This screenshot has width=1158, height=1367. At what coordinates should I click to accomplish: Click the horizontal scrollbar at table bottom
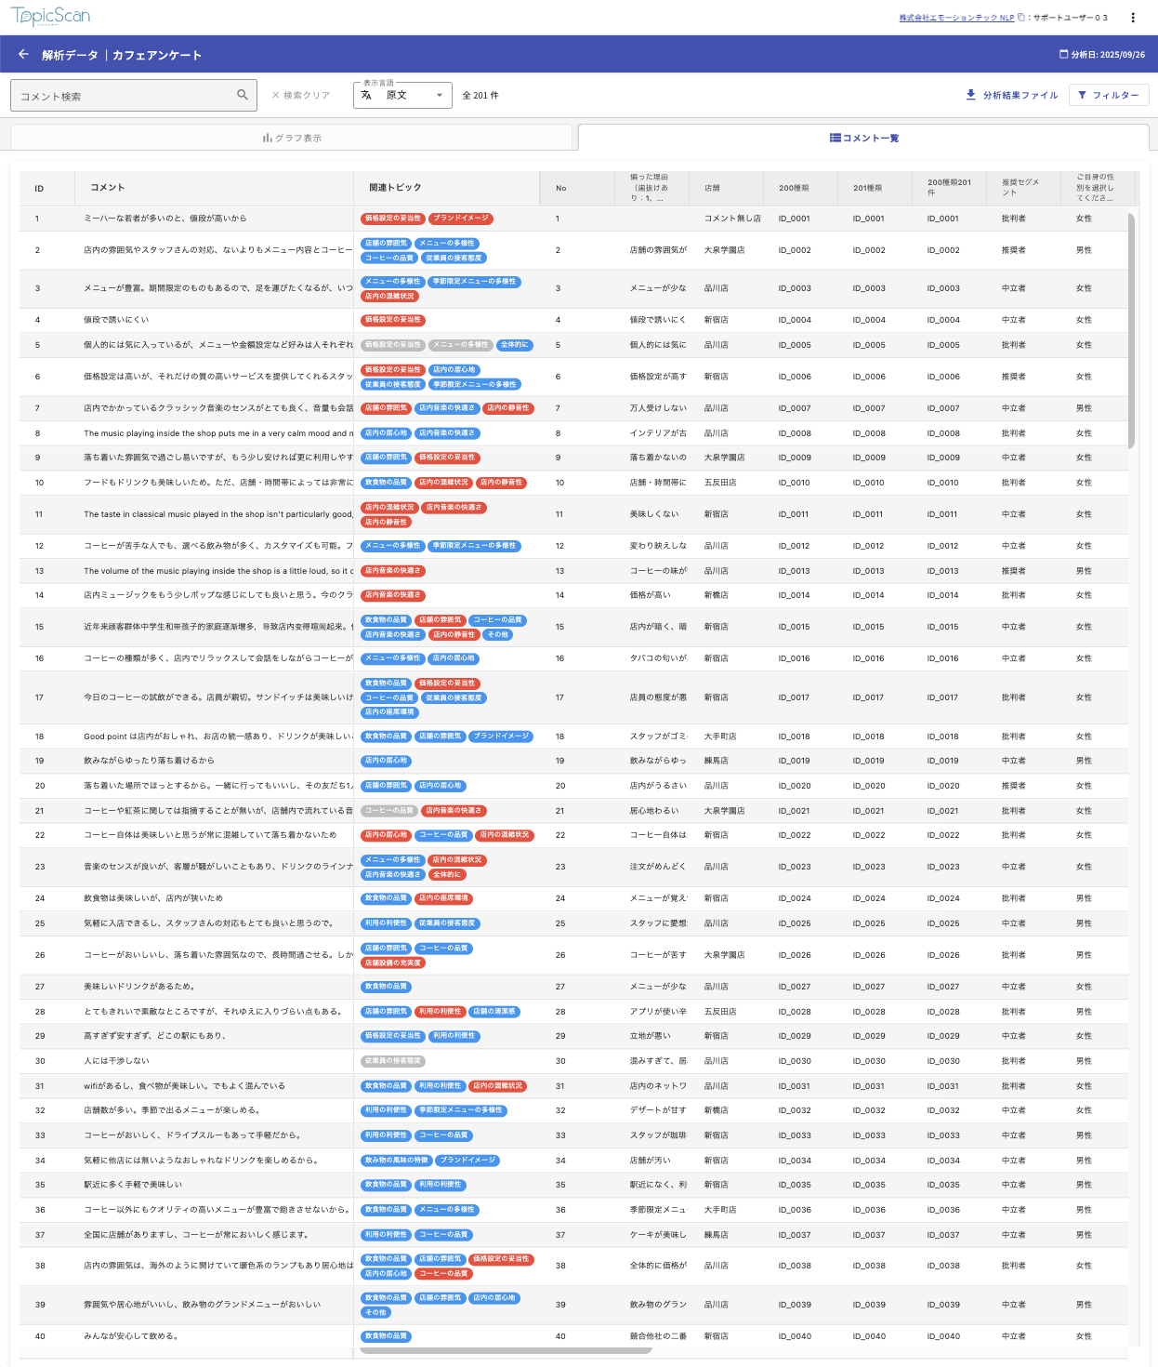(x=520, y=1350)
